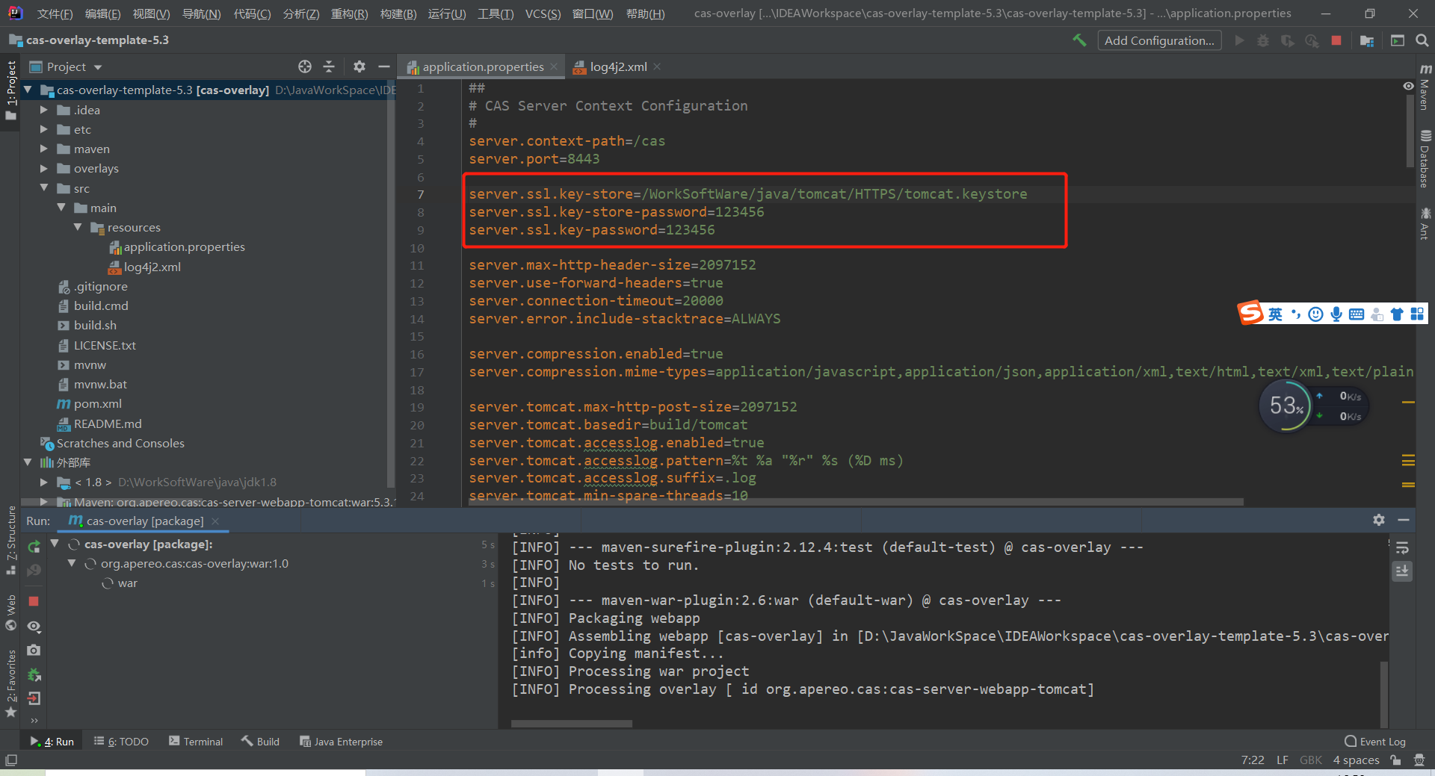The height and width of the screenshot is (776, 1435).
Task: Open the 文件(F) menu
Action: point(55,13)
